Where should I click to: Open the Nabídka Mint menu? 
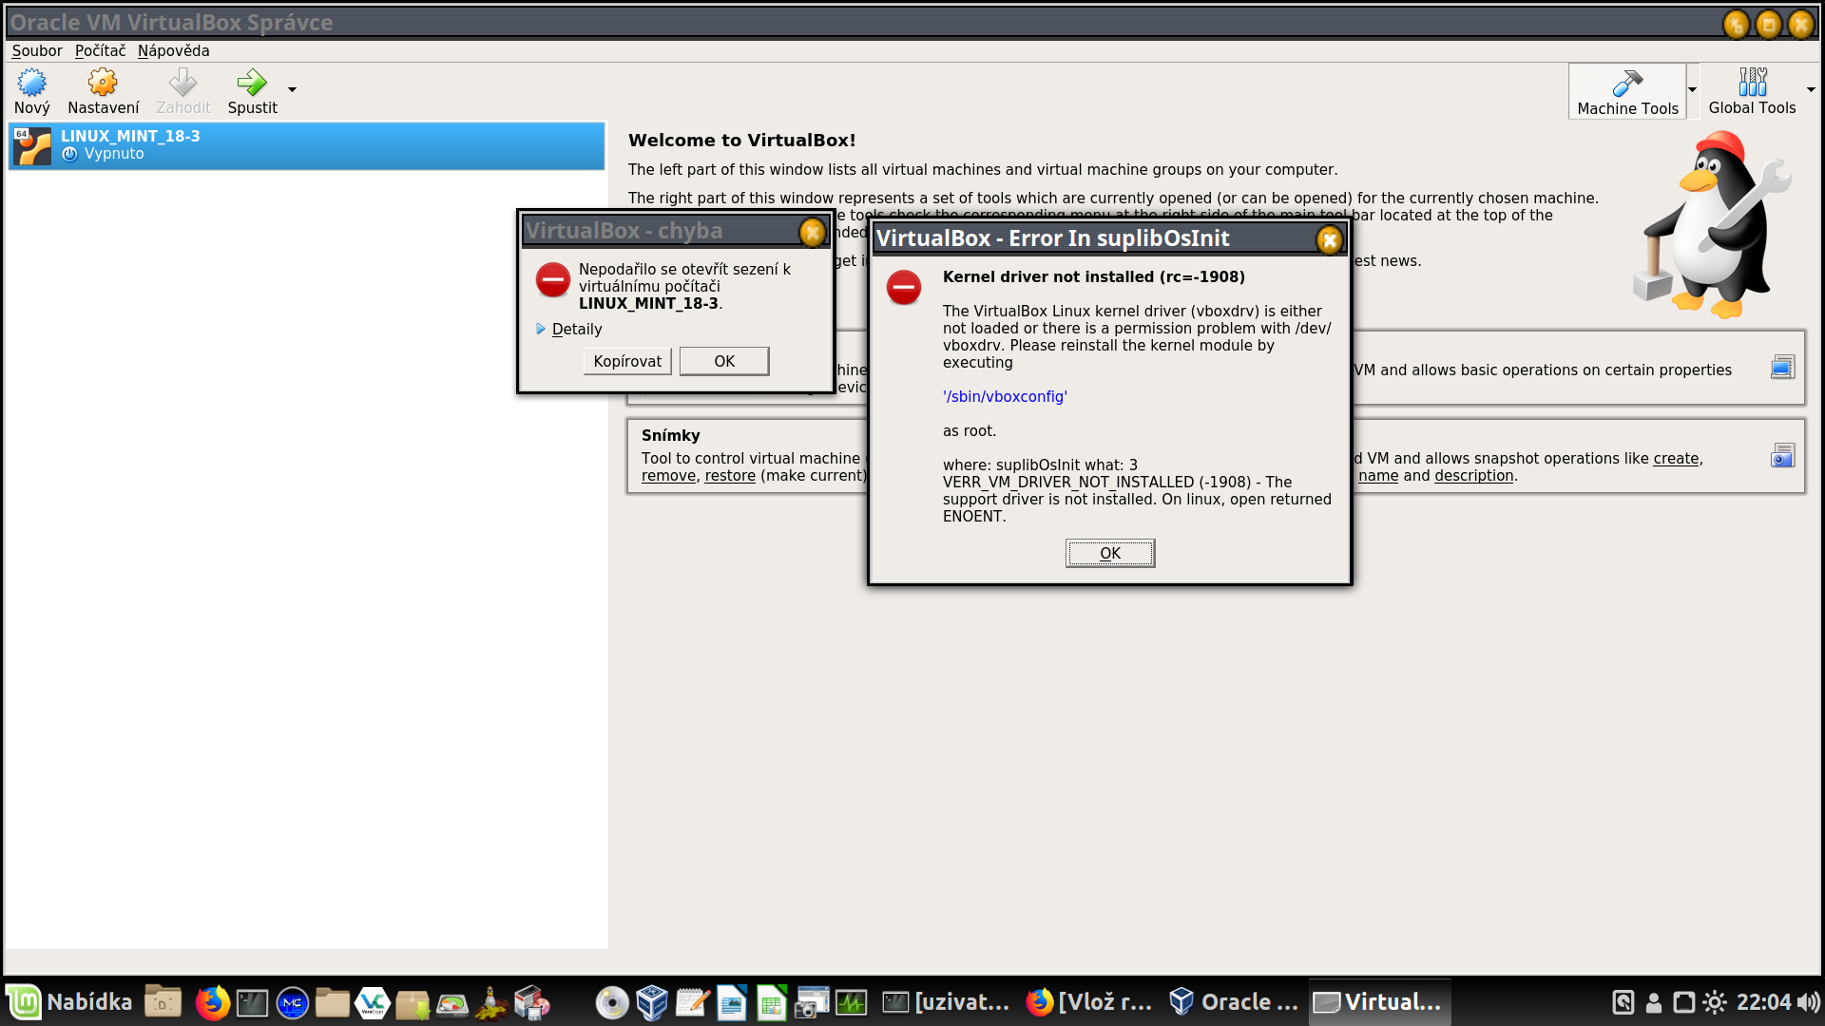(x=70, y=1002)
